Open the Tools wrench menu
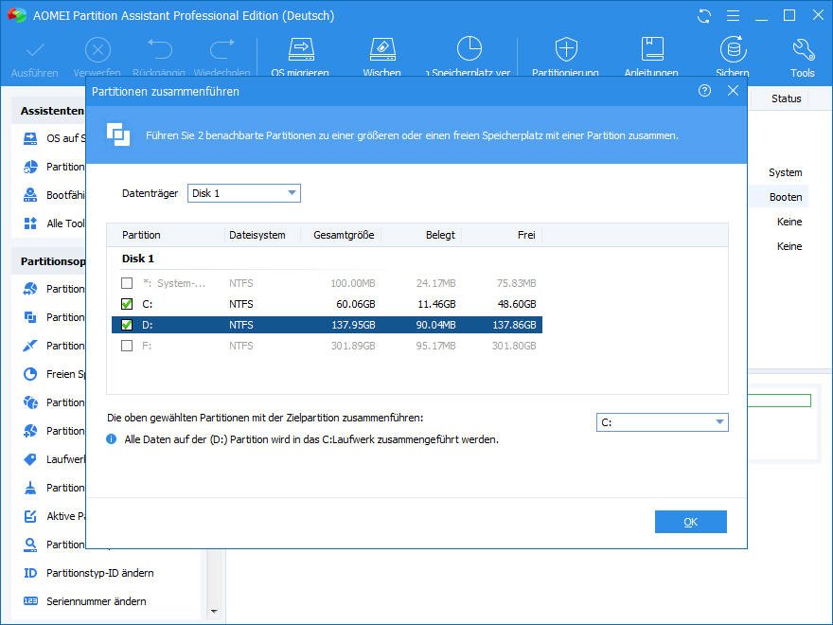Viewport: 833px width, 625px height. [802, 50]
